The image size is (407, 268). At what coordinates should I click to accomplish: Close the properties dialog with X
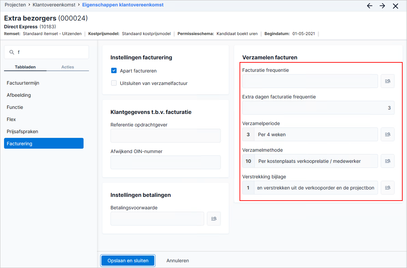396,6
